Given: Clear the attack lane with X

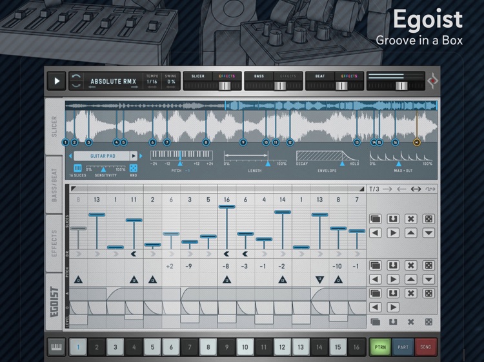Looking at the screenshot, I should tap(410, 293).
